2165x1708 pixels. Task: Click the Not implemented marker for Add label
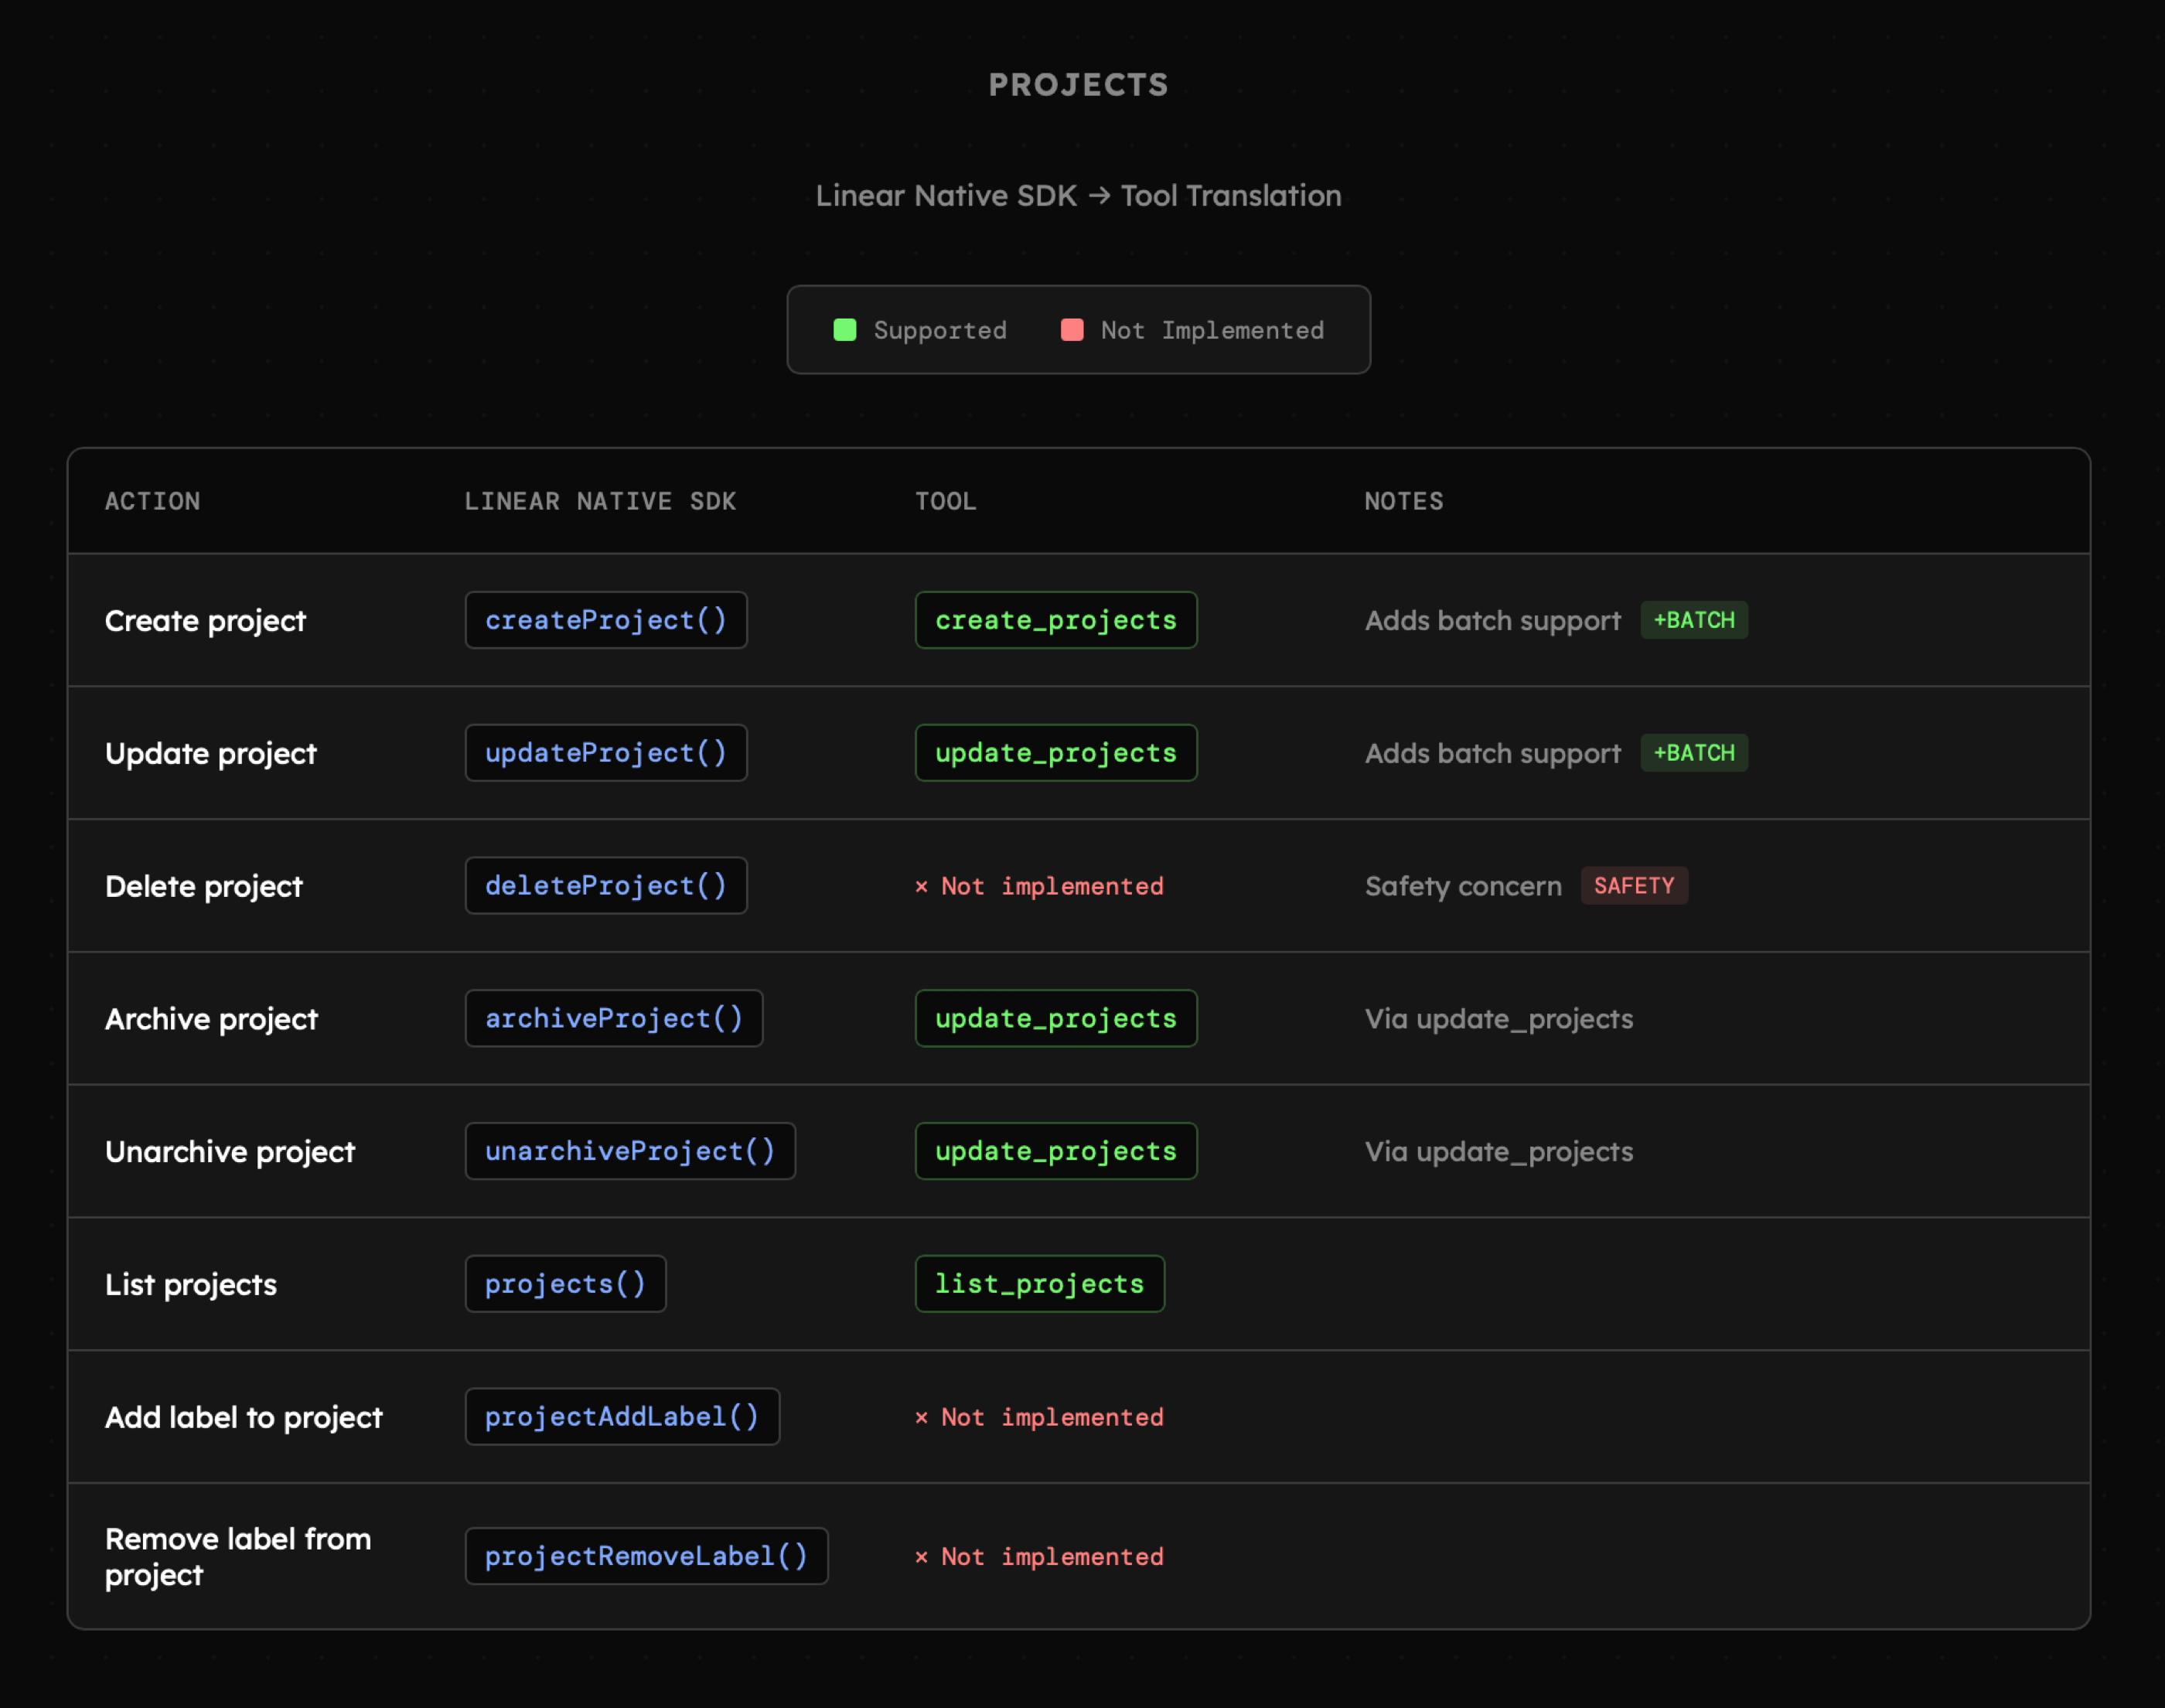click(x=1039, y=1417)
